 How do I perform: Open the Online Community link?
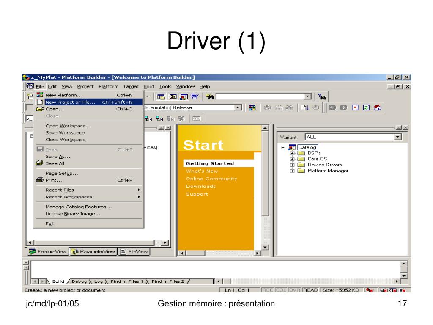click(x=211, y=179)
